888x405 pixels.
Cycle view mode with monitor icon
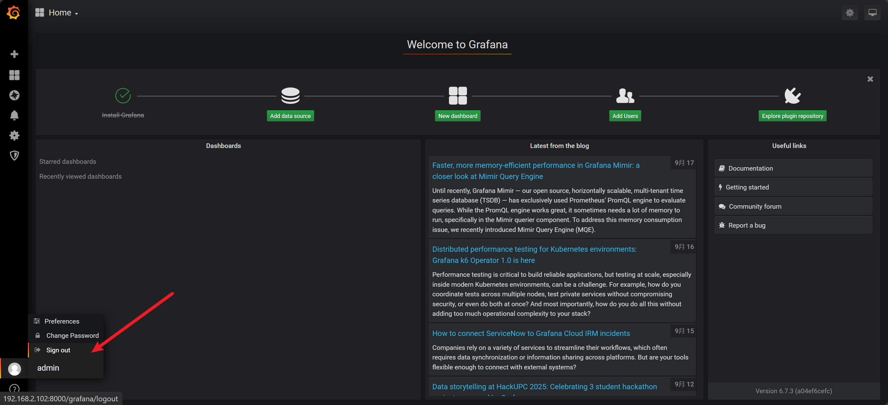tap(872, 13)
